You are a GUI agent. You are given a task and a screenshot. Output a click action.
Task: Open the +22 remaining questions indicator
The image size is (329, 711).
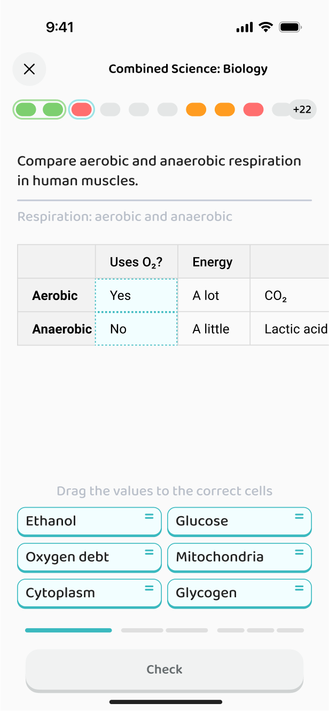click(302, 109)
